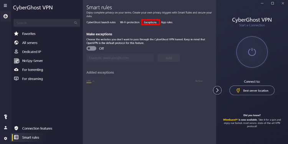Select the For torrenting cloud icon

pos(17,70)
